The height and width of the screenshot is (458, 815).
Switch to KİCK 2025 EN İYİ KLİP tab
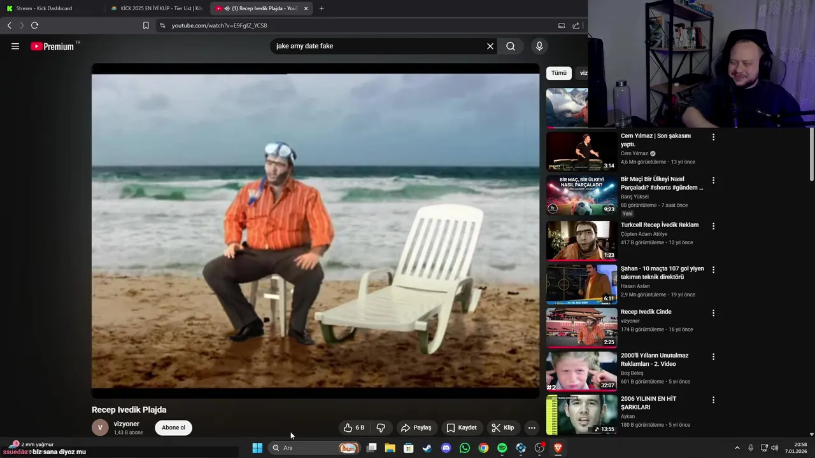point(157,8)
